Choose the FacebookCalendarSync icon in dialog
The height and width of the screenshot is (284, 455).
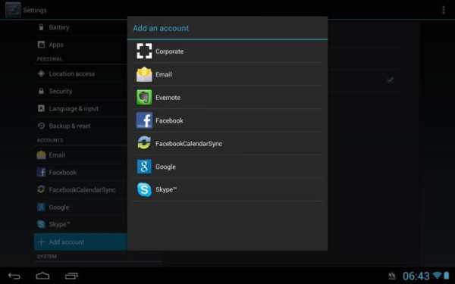(x=144, y=143)
